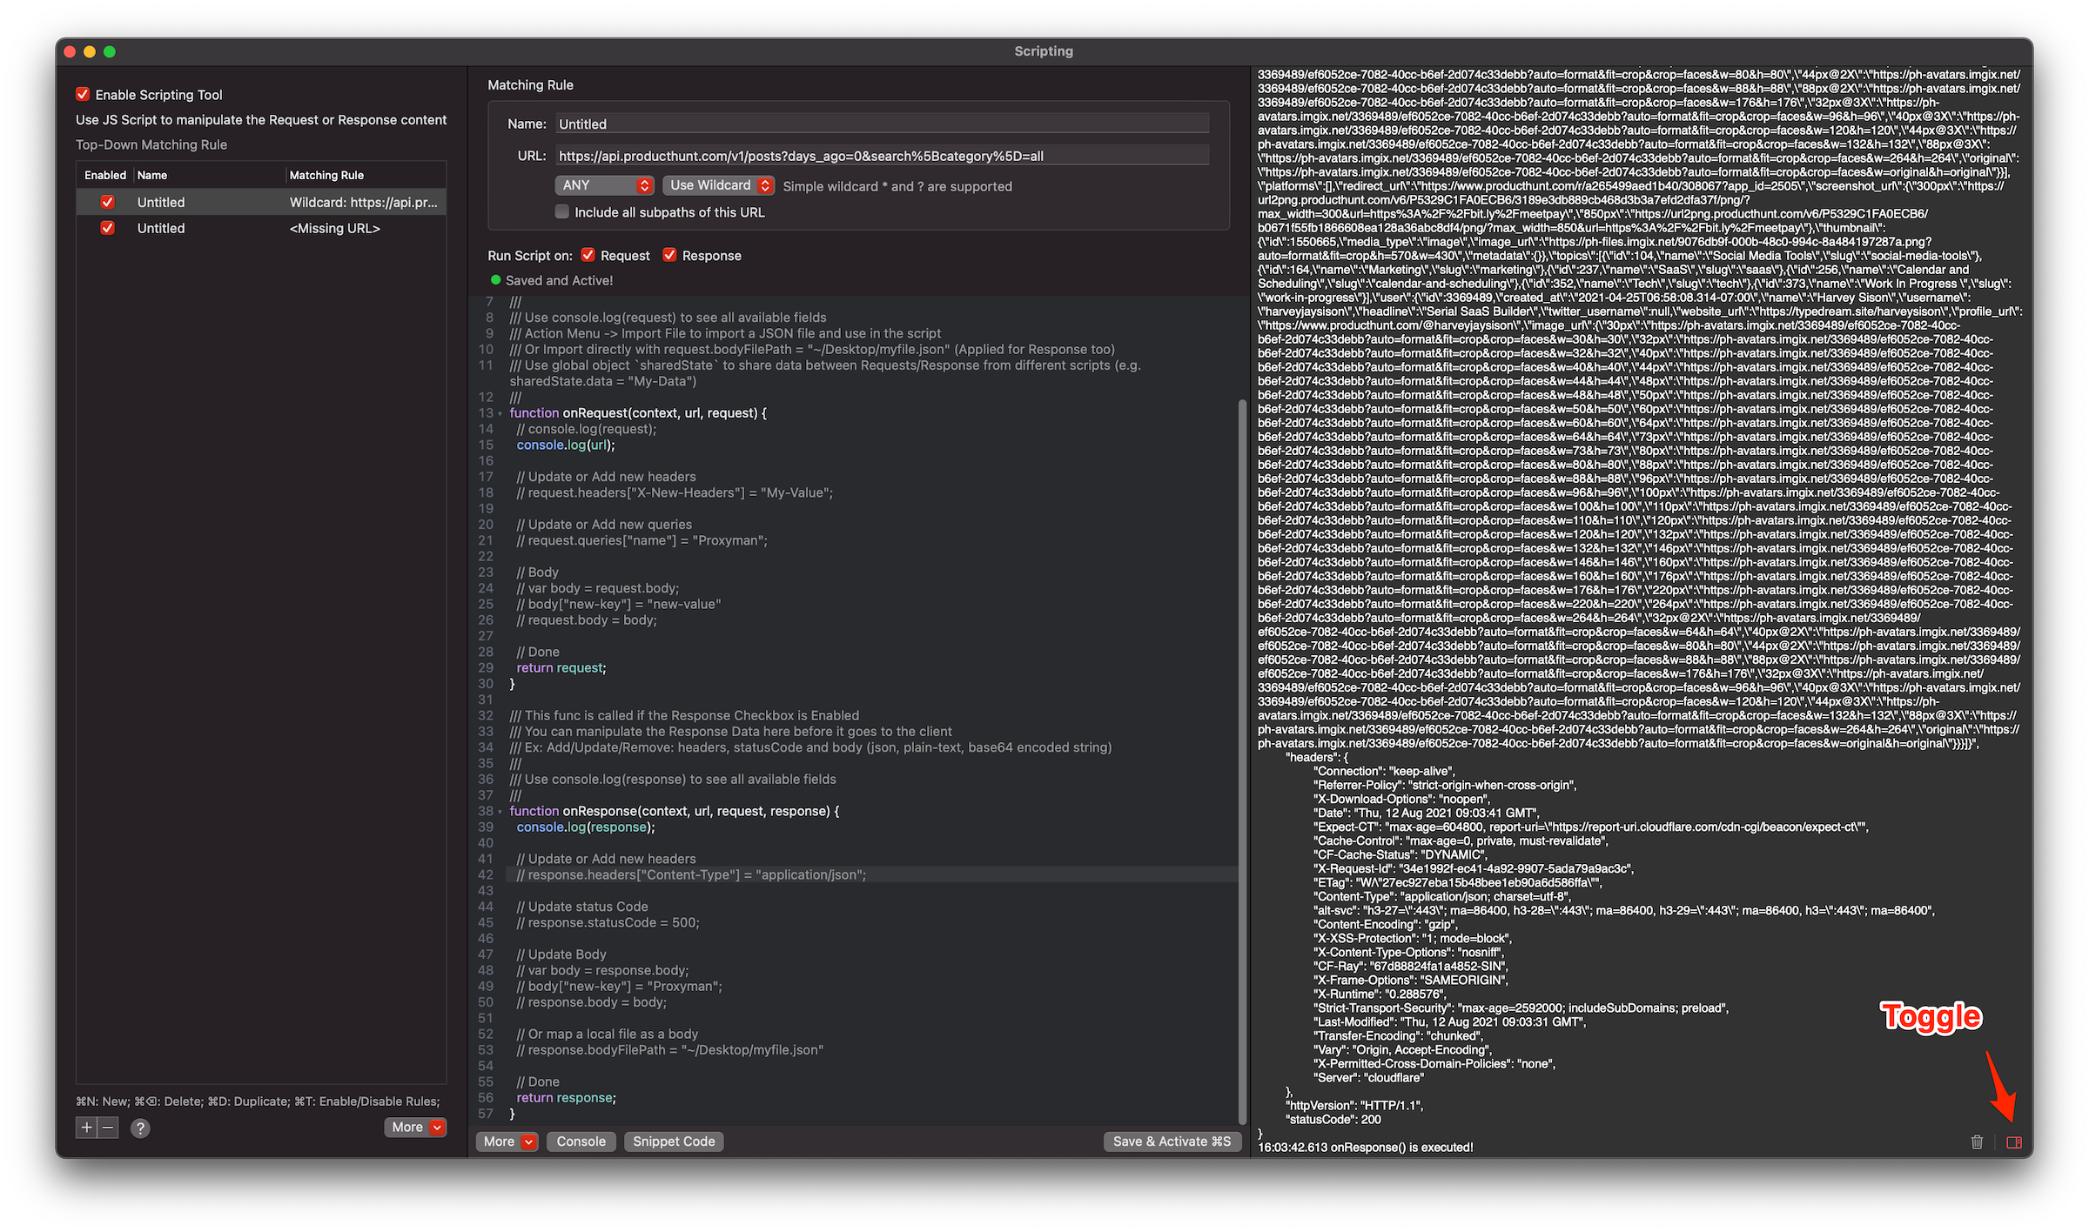Open the Use Wildcard matching dropdown
The width and height of the screenshot is (2089, 1232).
coord(717,184)
